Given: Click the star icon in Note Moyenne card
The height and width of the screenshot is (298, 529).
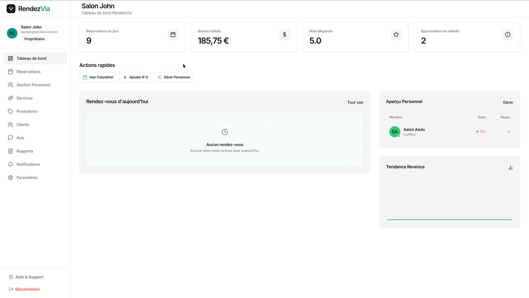Looking at the screenshot, I should click(396, 34).
